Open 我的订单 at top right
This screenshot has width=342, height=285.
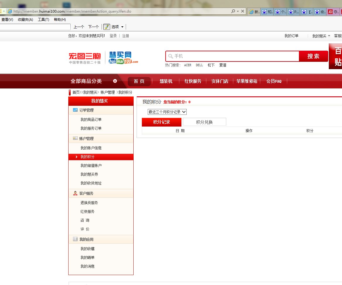point(291,35)
